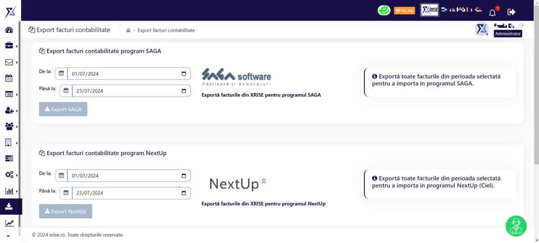Screen dimensions: 539x243
Task: Open the settings gears icon in sidebar
Action: pyautogui.click(x=9, y=174)
